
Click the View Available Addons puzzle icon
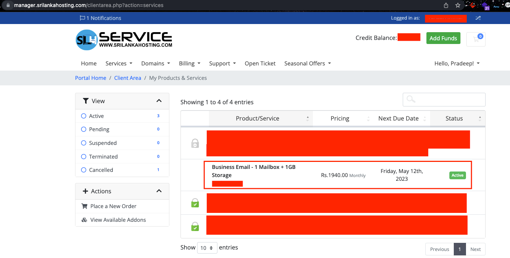click(x=85, y=220)
